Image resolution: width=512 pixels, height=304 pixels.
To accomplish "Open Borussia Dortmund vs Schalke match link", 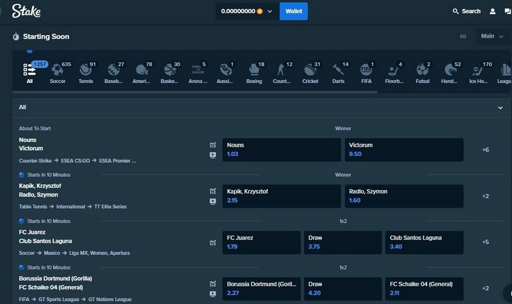I will (56, 283).
